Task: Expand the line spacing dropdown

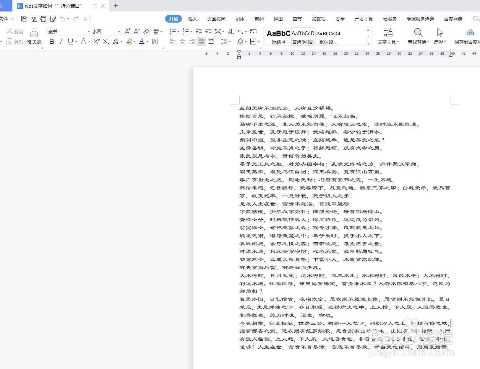Action: point(229,41)
